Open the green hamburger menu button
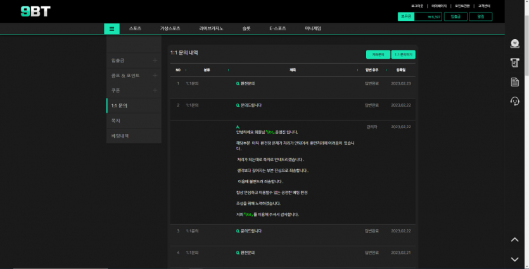The width and height of the screenshot is (529, 269). [x=112, y=28]
